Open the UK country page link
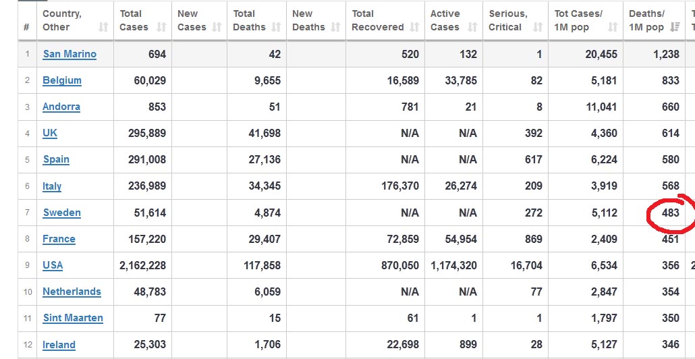The width and height of the screenshot is (695, 359). click(50, 133)
